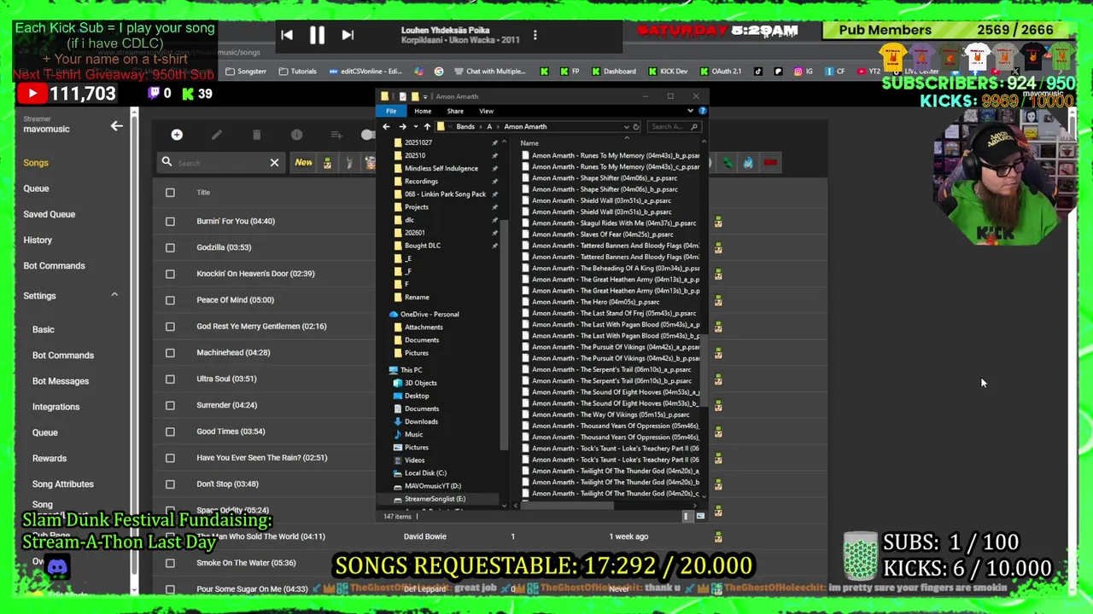Sort files by Name column header
This screenshot has width=1093, height=614.
coord(529,143)
